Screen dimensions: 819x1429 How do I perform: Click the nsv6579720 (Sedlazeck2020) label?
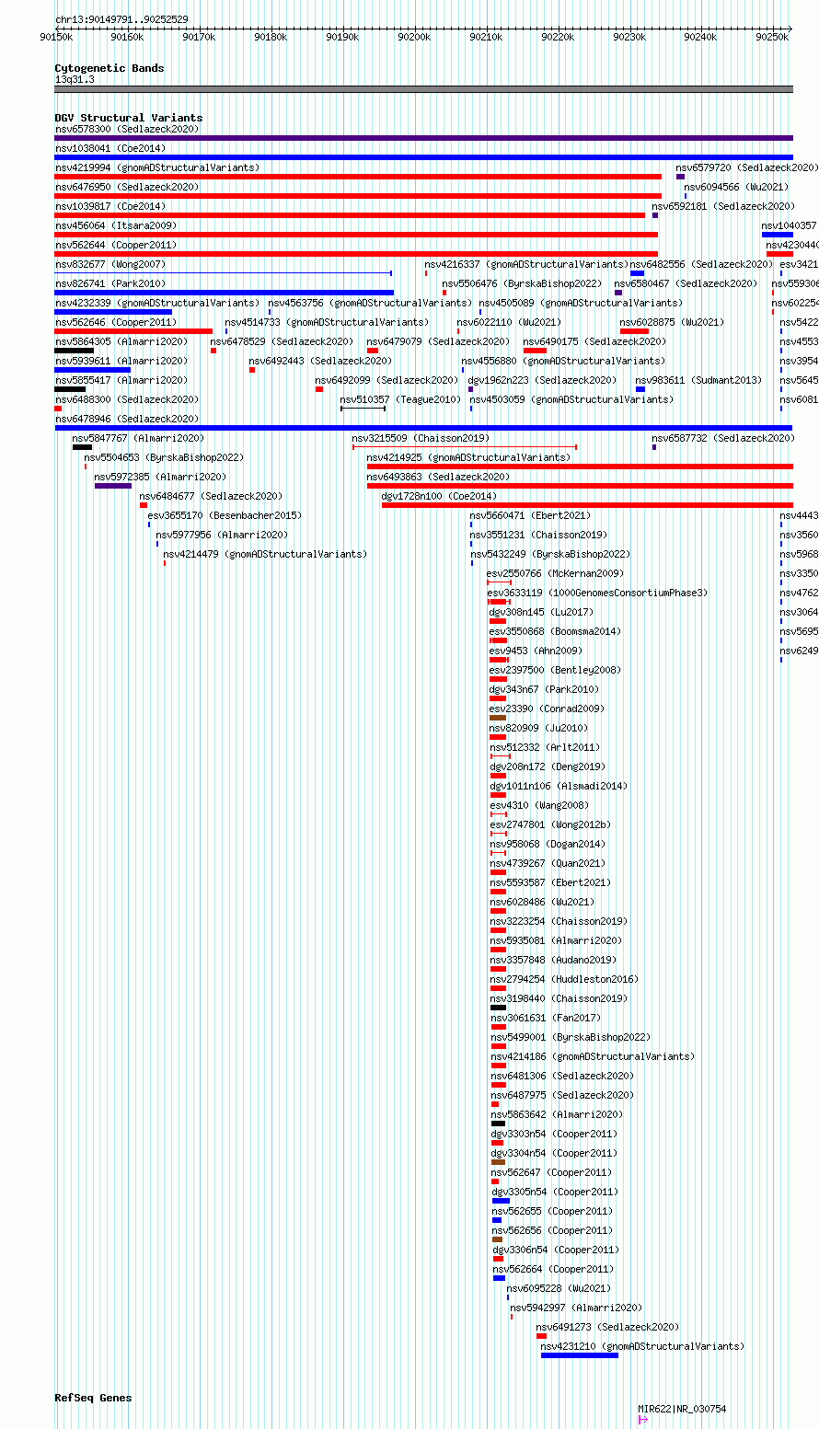tap(746, 167)
